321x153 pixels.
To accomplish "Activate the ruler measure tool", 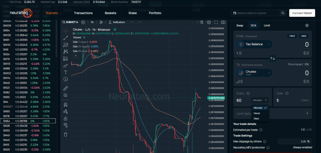I will [x=66, y=88].
